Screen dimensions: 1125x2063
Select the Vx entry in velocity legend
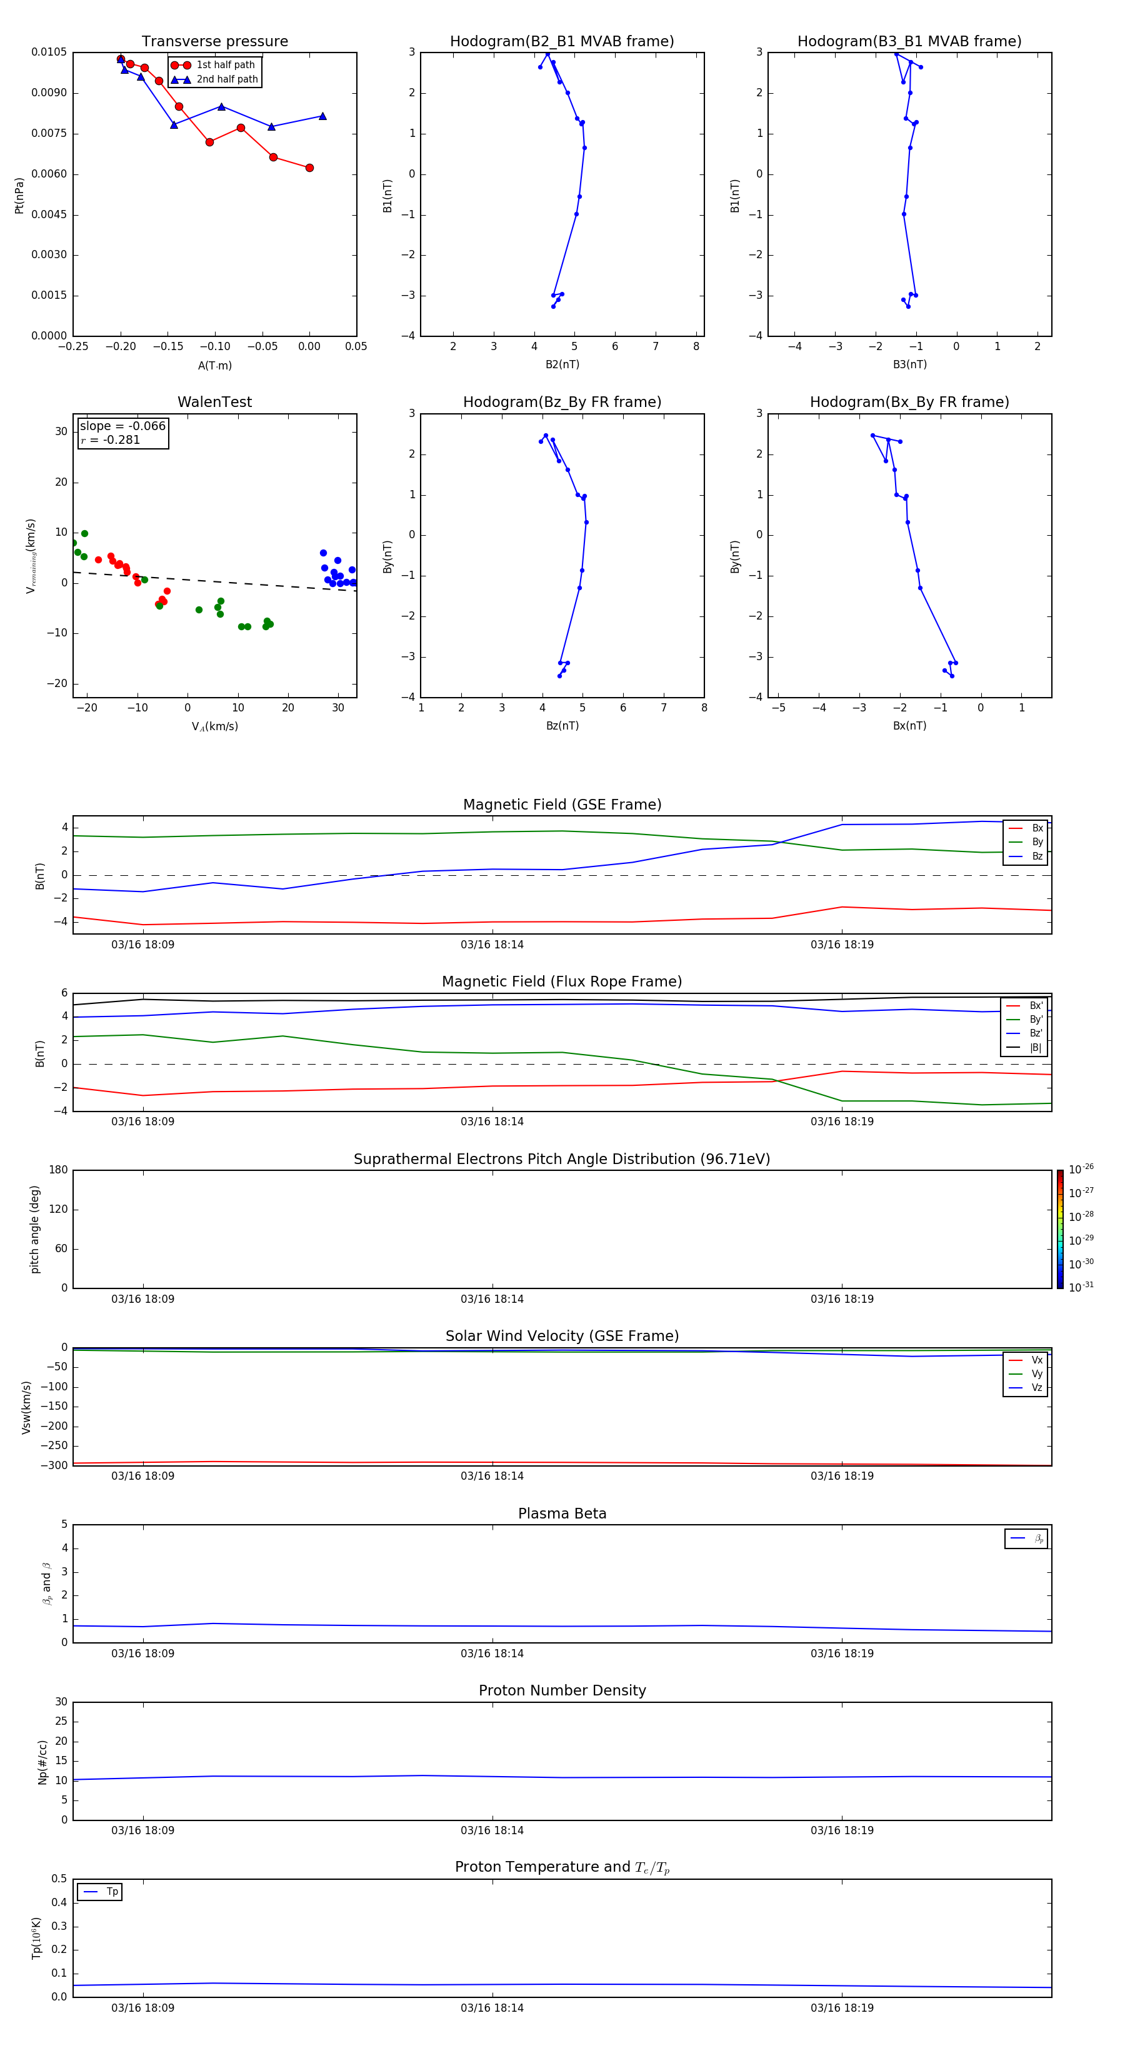[1026, 1360]
